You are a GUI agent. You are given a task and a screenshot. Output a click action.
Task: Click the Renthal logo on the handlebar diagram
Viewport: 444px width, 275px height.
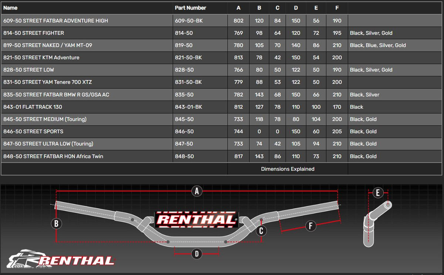pos(197,219)
